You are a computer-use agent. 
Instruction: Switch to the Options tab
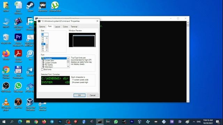tap(42, 27)
